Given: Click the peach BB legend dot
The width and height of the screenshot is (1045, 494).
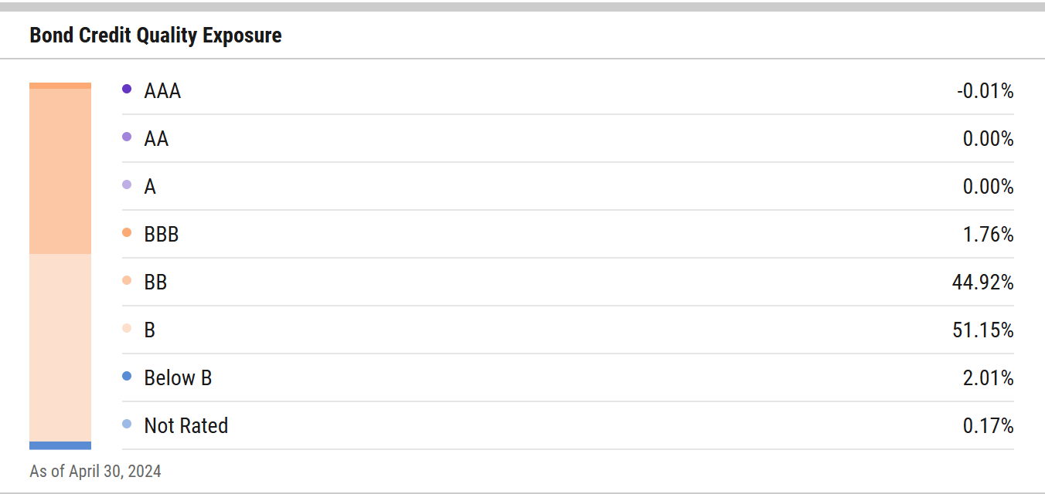Looking at the screenshot, I should click(127, 280).
